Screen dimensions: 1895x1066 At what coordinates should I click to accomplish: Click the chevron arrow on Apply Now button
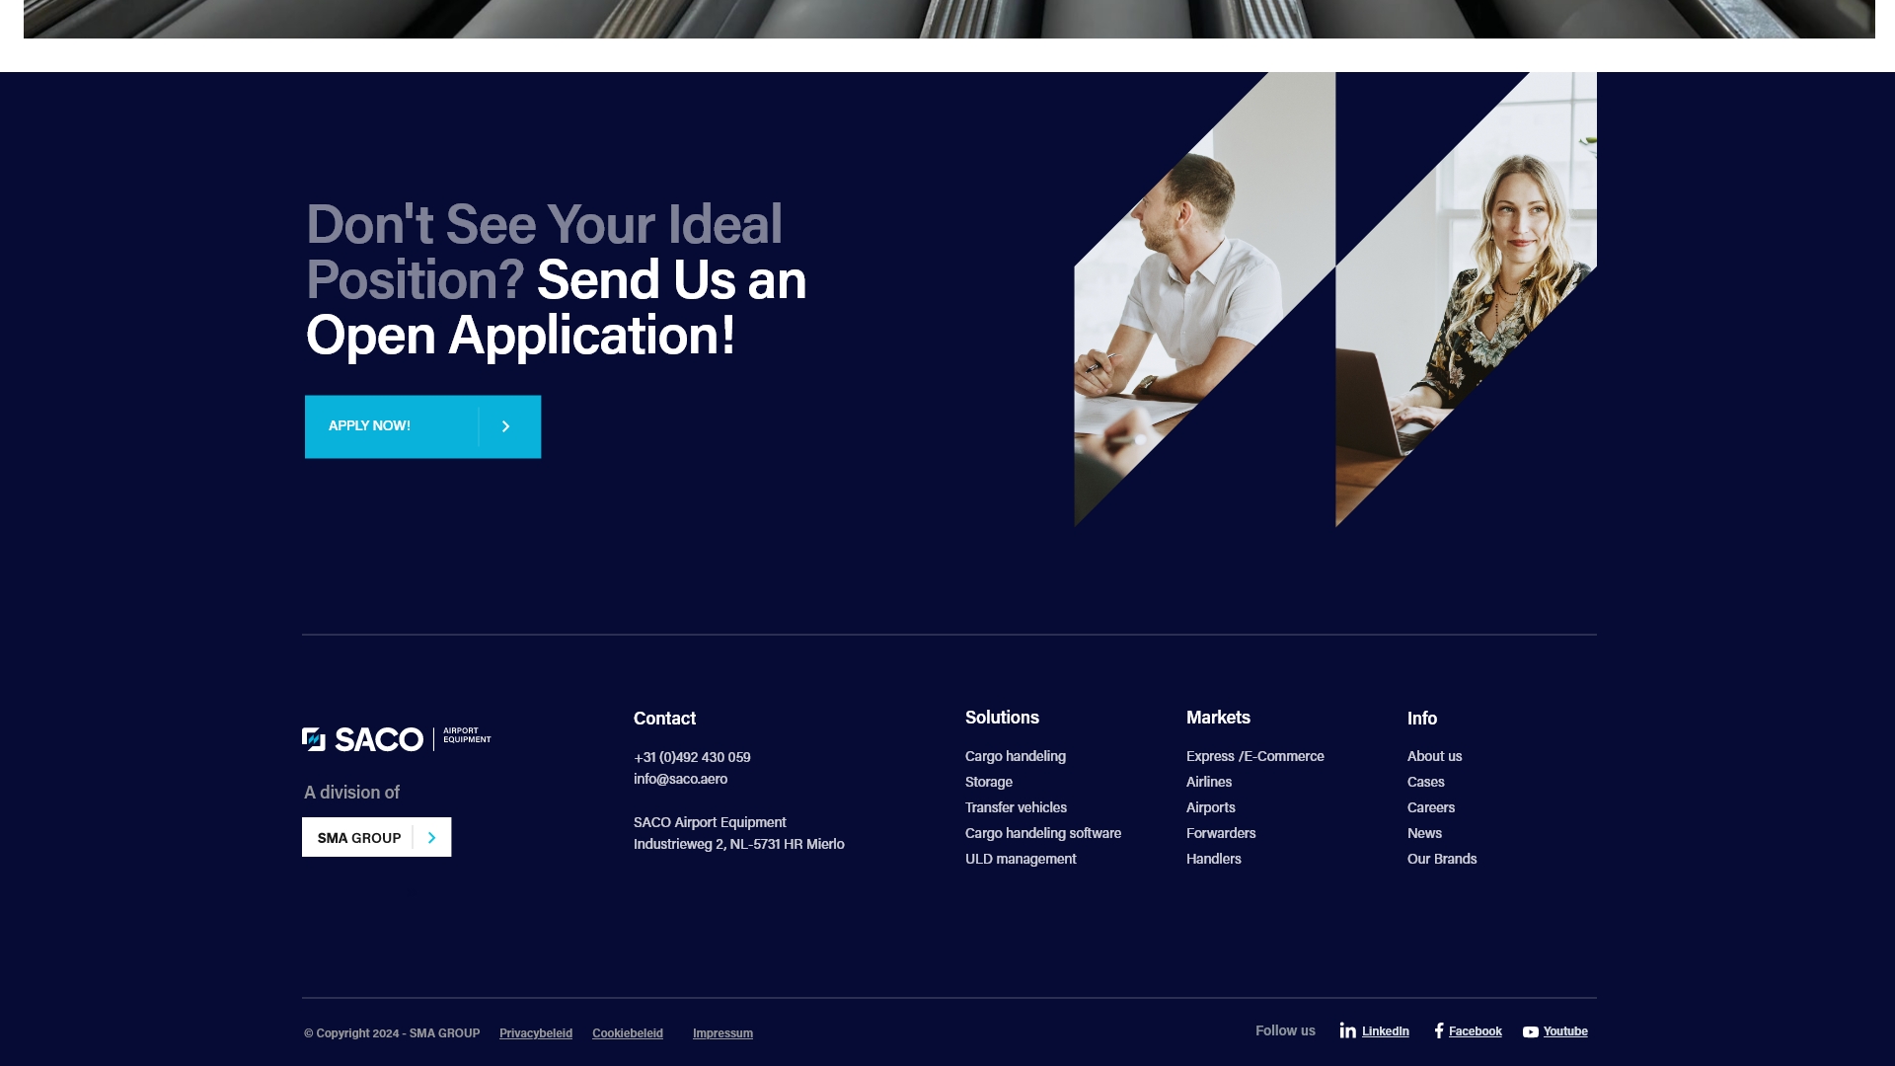point(506,426)
